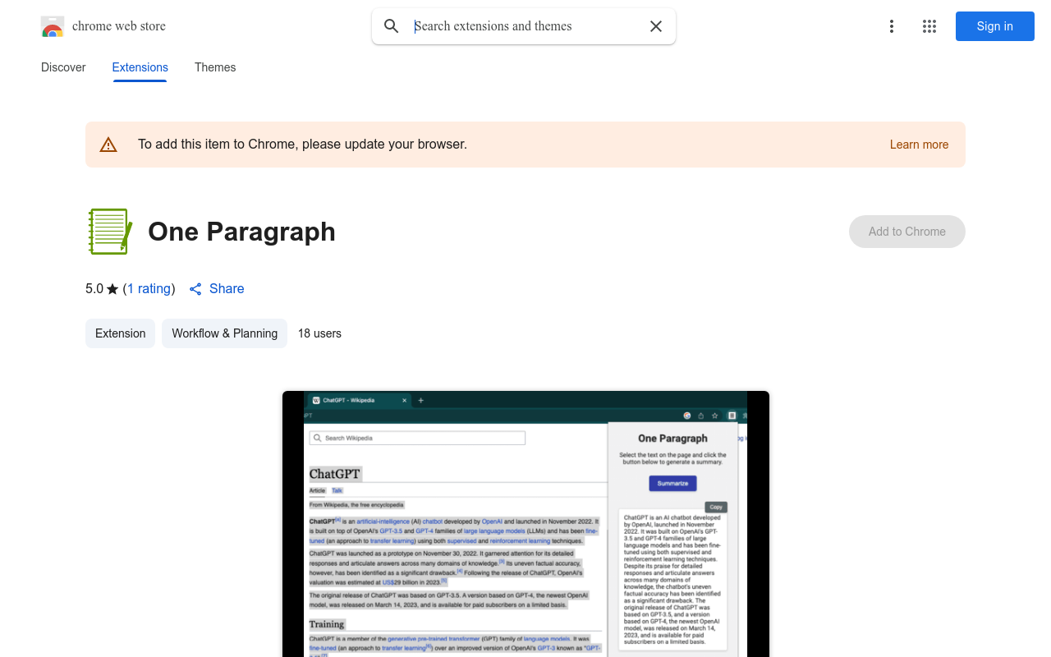Click the Share link
Image resolution: width=1051 pixels, height=657 pixels.
click(227, 288)
